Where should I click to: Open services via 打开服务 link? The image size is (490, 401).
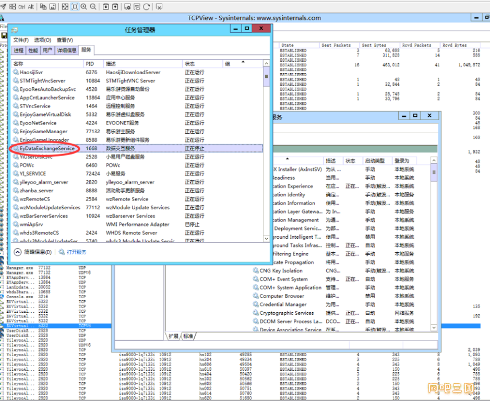(76, 252)
